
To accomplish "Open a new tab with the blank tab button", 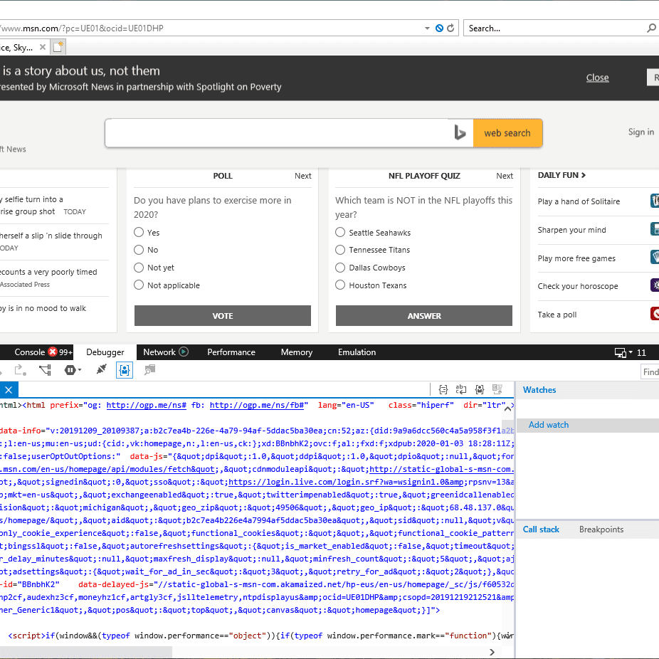I will [x=58, y=47].
